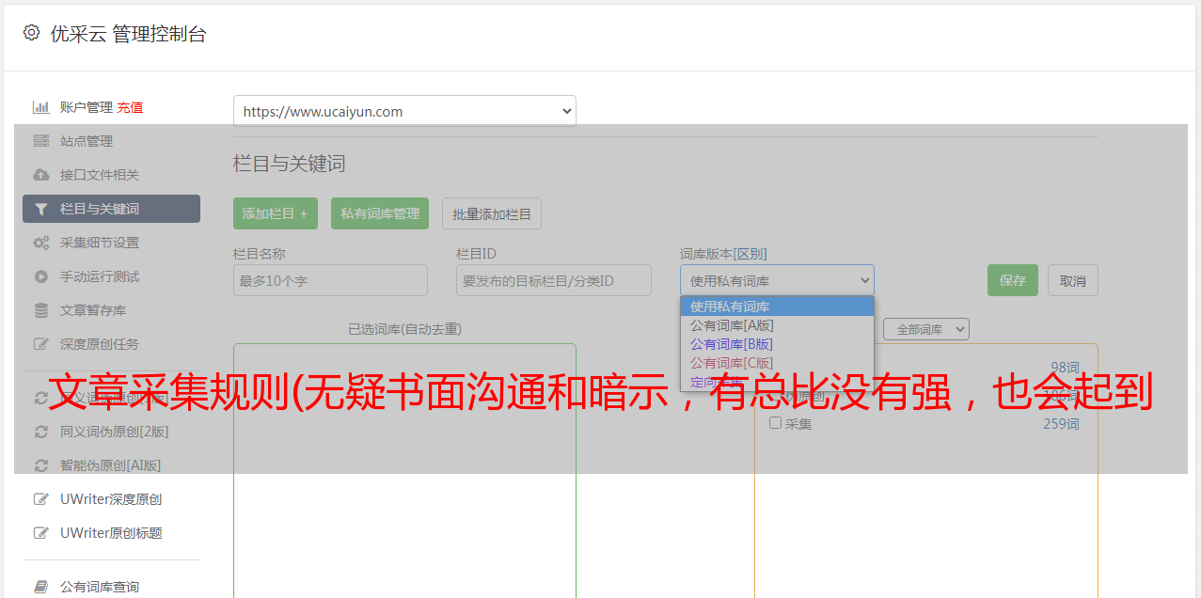Click the server icon next to 站点管理
Screen dimensions: 1201x598
pos(41,141)
